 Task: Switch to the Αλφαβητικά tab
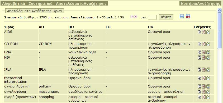point(14,3)
